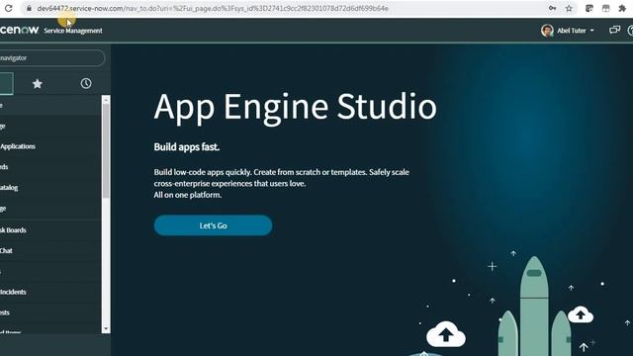Open the Connect chat sidebar icon
This screenshot has height=356, width=633.
tap(614, 30)
